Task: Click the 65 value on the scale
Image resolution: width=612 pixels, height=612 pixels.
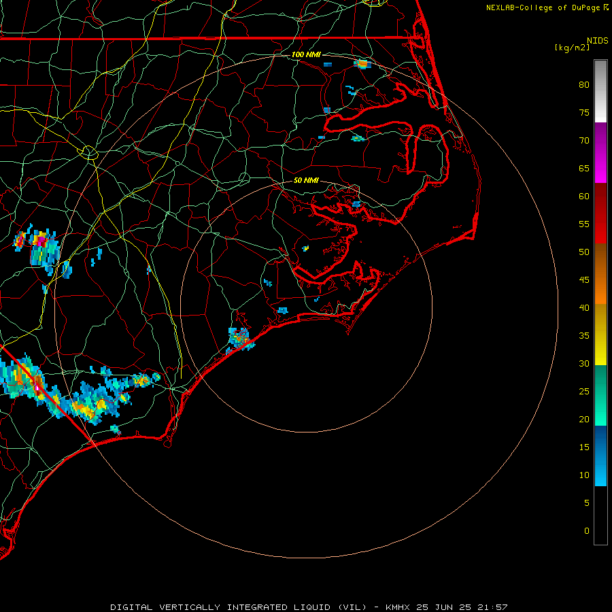Action: click(x=584, y=169)
